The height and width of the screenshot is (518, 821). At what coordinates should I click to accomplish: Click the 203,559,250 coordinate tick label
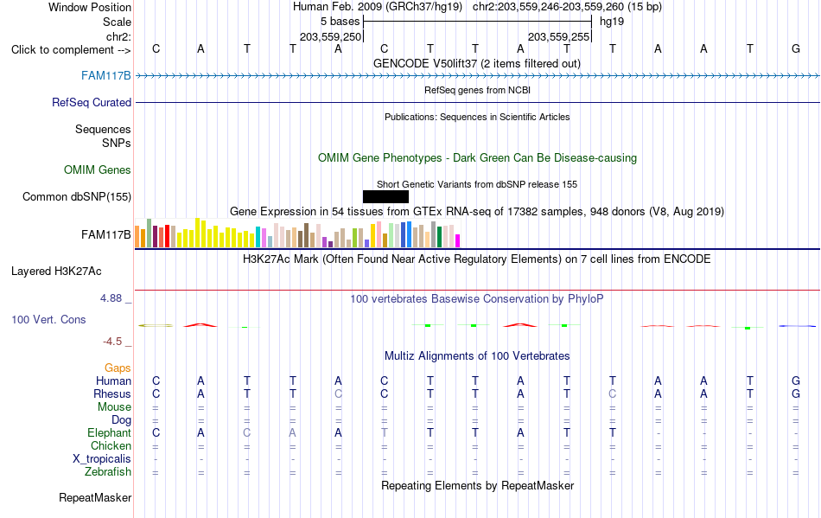coord(330,36)
